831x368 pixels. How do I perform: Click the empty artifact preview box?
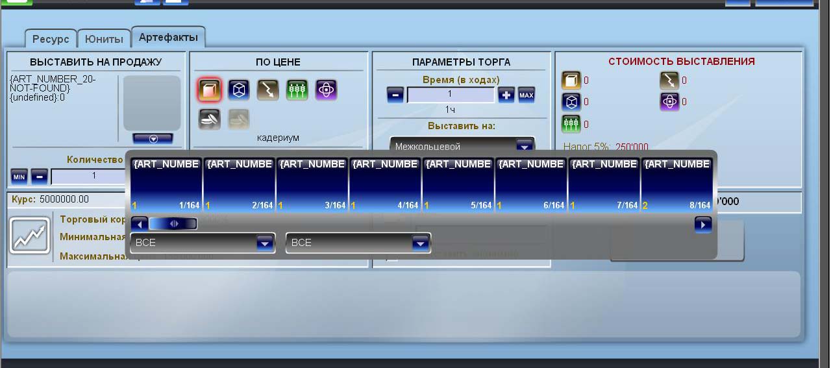coord(152,103)
